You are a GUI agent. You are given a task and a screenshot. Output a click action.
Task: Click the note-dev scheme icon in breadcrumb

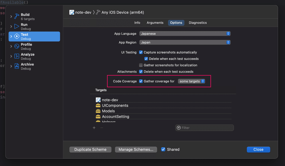pyautogui.click(x=72, y=12)
